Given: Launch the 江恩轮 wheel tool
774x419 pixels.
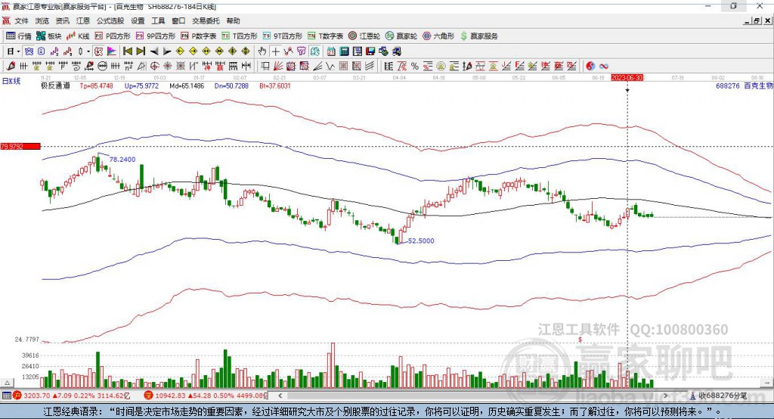Looking at the screenshot, I should 364,36.
